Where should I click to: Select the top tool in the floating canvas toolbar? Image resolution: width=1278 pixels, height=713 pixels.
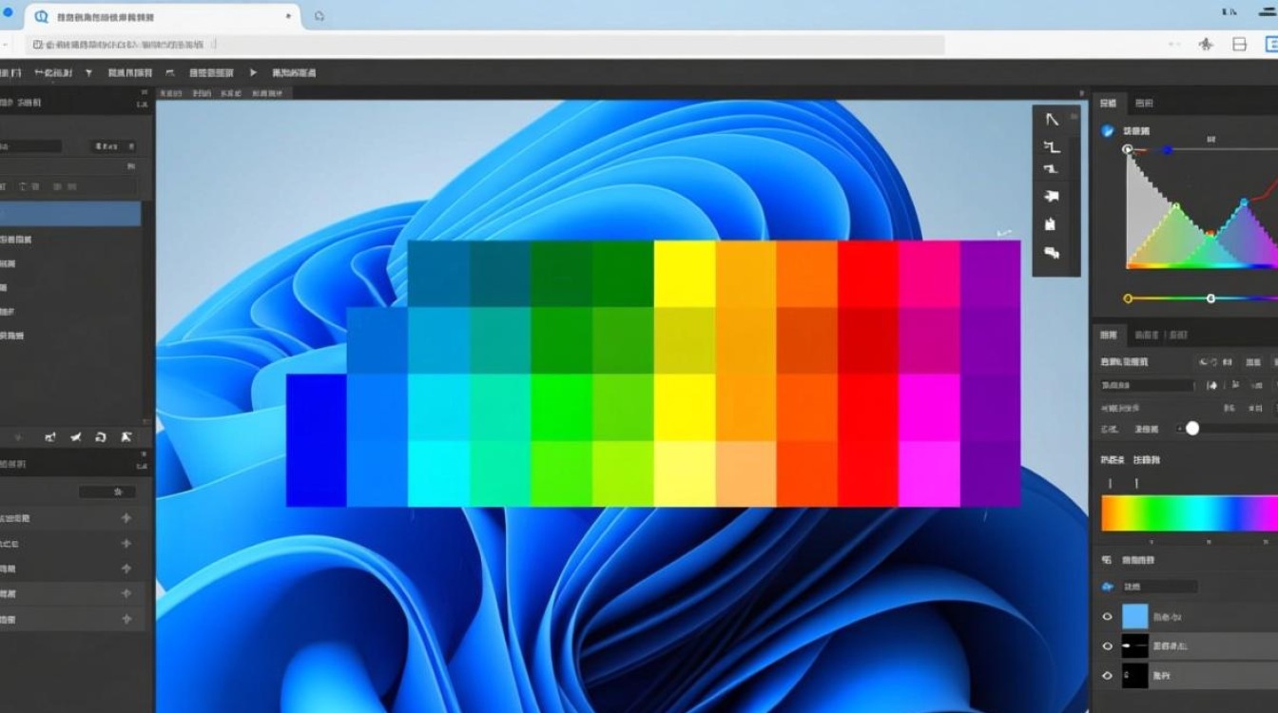point(1052,120)
